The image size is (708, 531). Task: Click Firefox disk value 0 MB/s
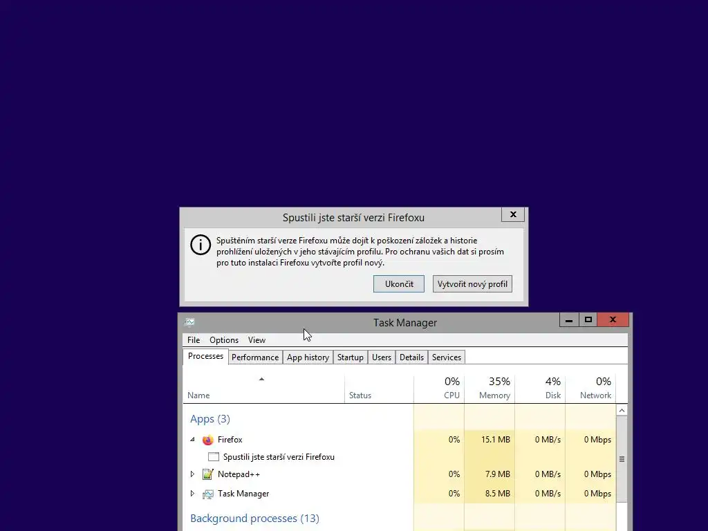(x=548, y=440)
